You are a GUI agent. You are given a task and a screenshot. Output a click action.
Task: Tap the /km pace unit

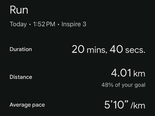coord(138,105)
